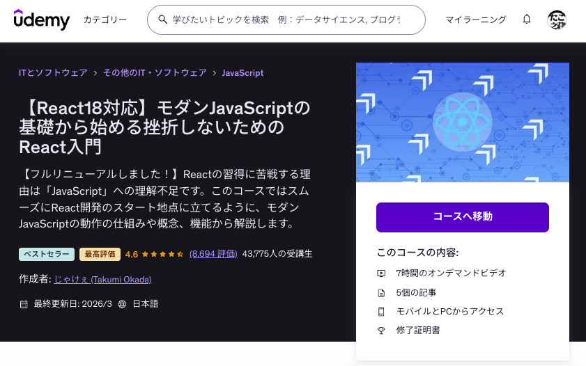The image size is (586, 366).
Task: Open the user profile avatar
Action: pos(557,19)
